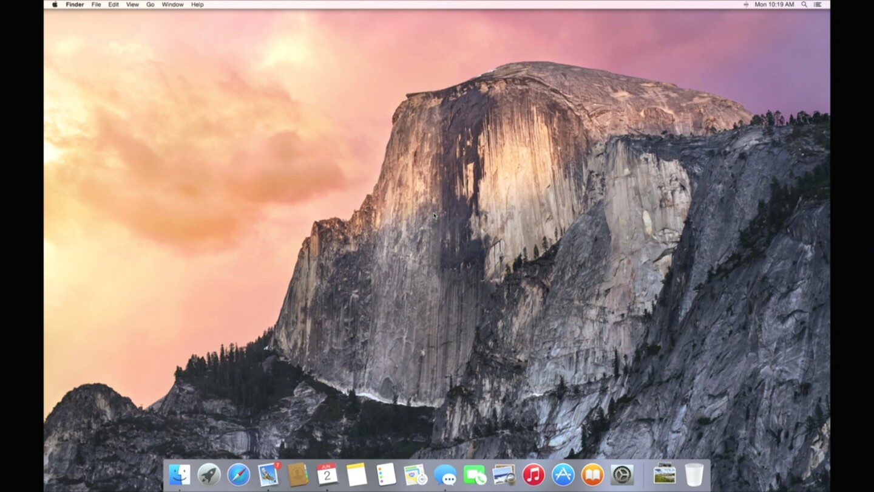Open Launchpad rocket icon in Dock

coord(209,474)
